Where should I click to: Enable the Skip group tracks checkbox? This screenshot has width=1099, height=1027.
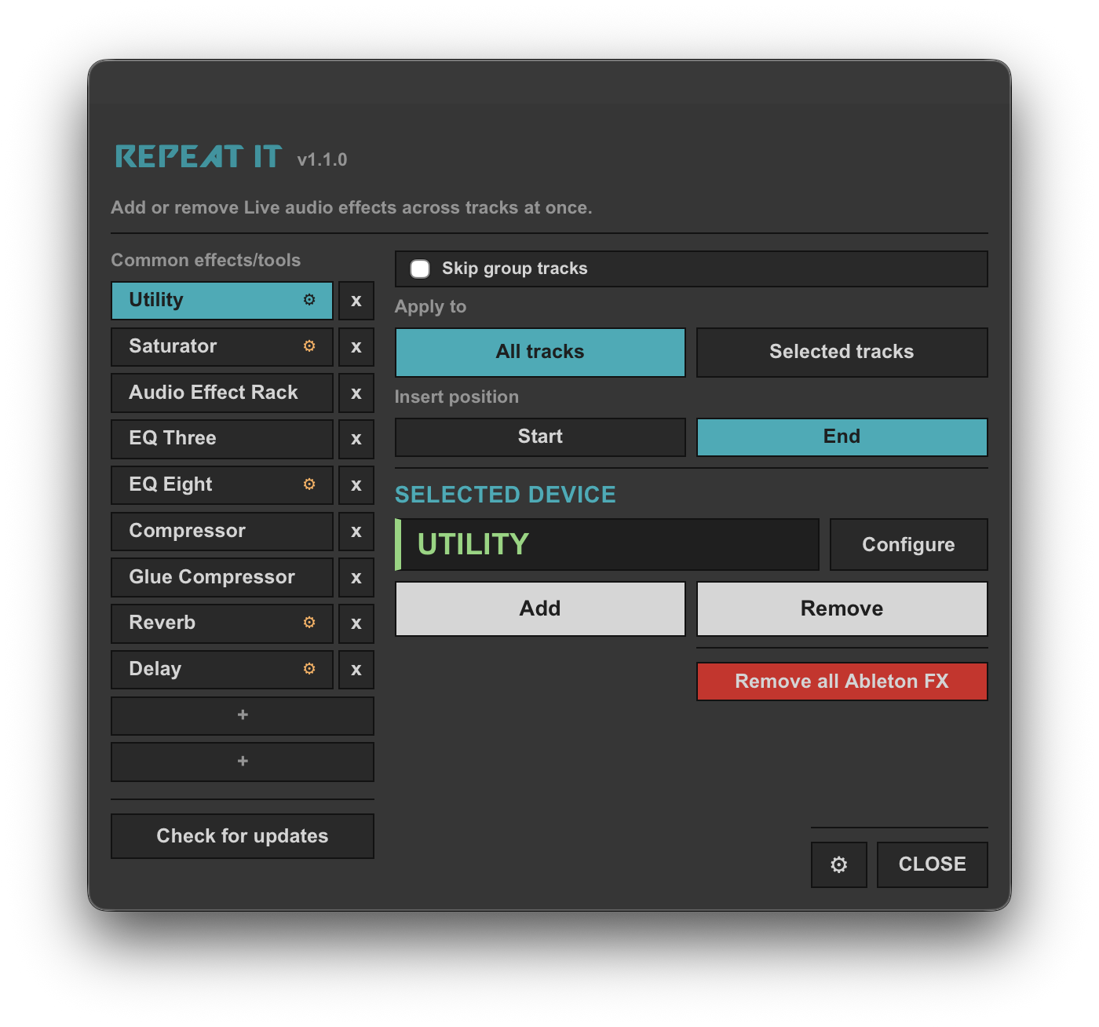point(420,269)
